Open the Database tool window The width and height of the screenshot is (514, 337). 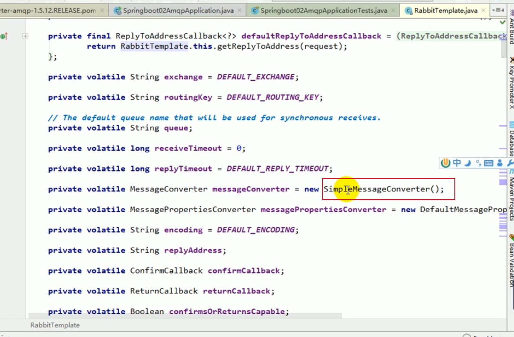tap(511, 139)
